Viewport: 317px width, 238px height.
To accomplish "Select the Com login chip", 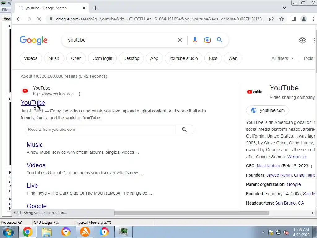I will (x=102, y=58).
